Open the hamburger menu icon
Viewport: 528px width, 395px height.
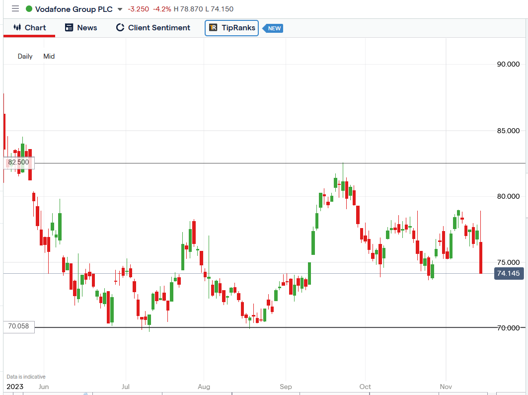(x=15, y=9)
